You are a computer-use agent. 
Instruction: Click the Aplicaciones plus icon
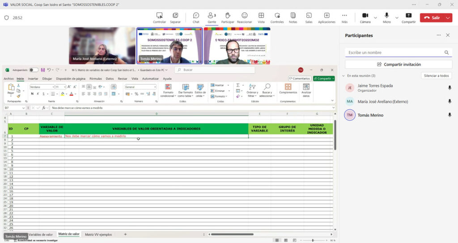[x=327, y=17]
